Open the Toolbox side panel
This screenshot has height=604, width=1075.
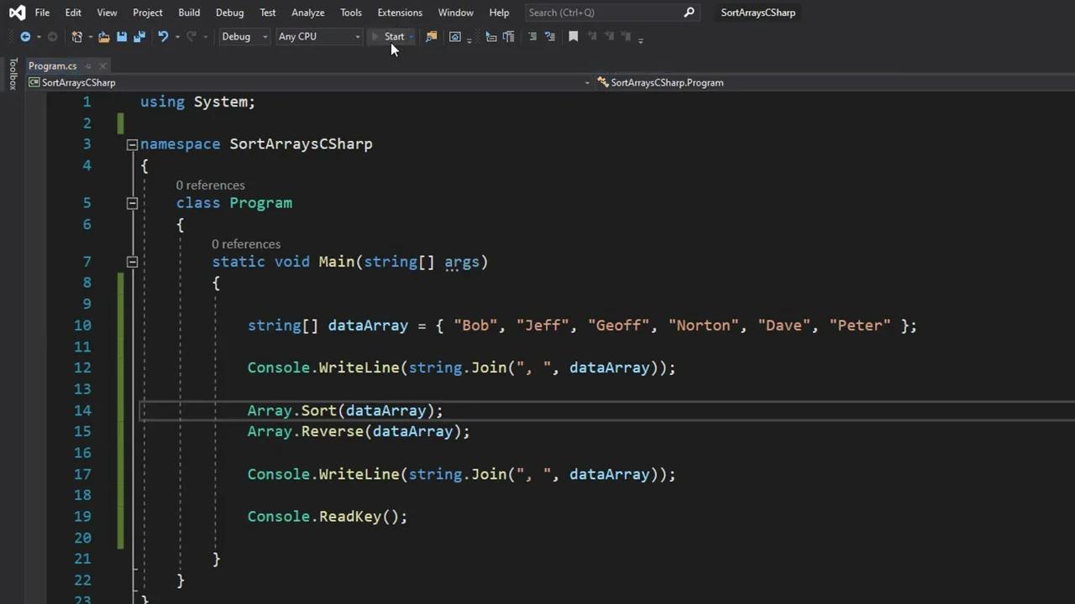click(13, 74)
